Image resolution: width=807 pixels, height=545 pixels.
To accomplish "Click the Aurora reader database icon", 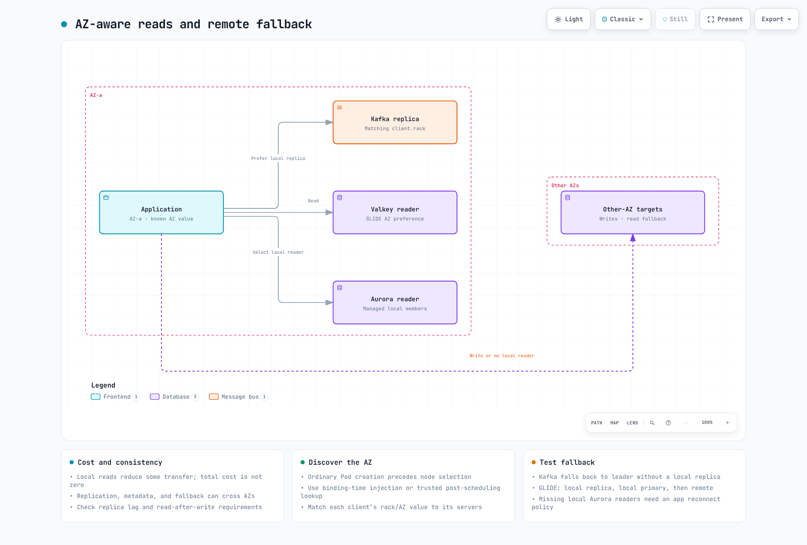I will (x=340, y=288).
